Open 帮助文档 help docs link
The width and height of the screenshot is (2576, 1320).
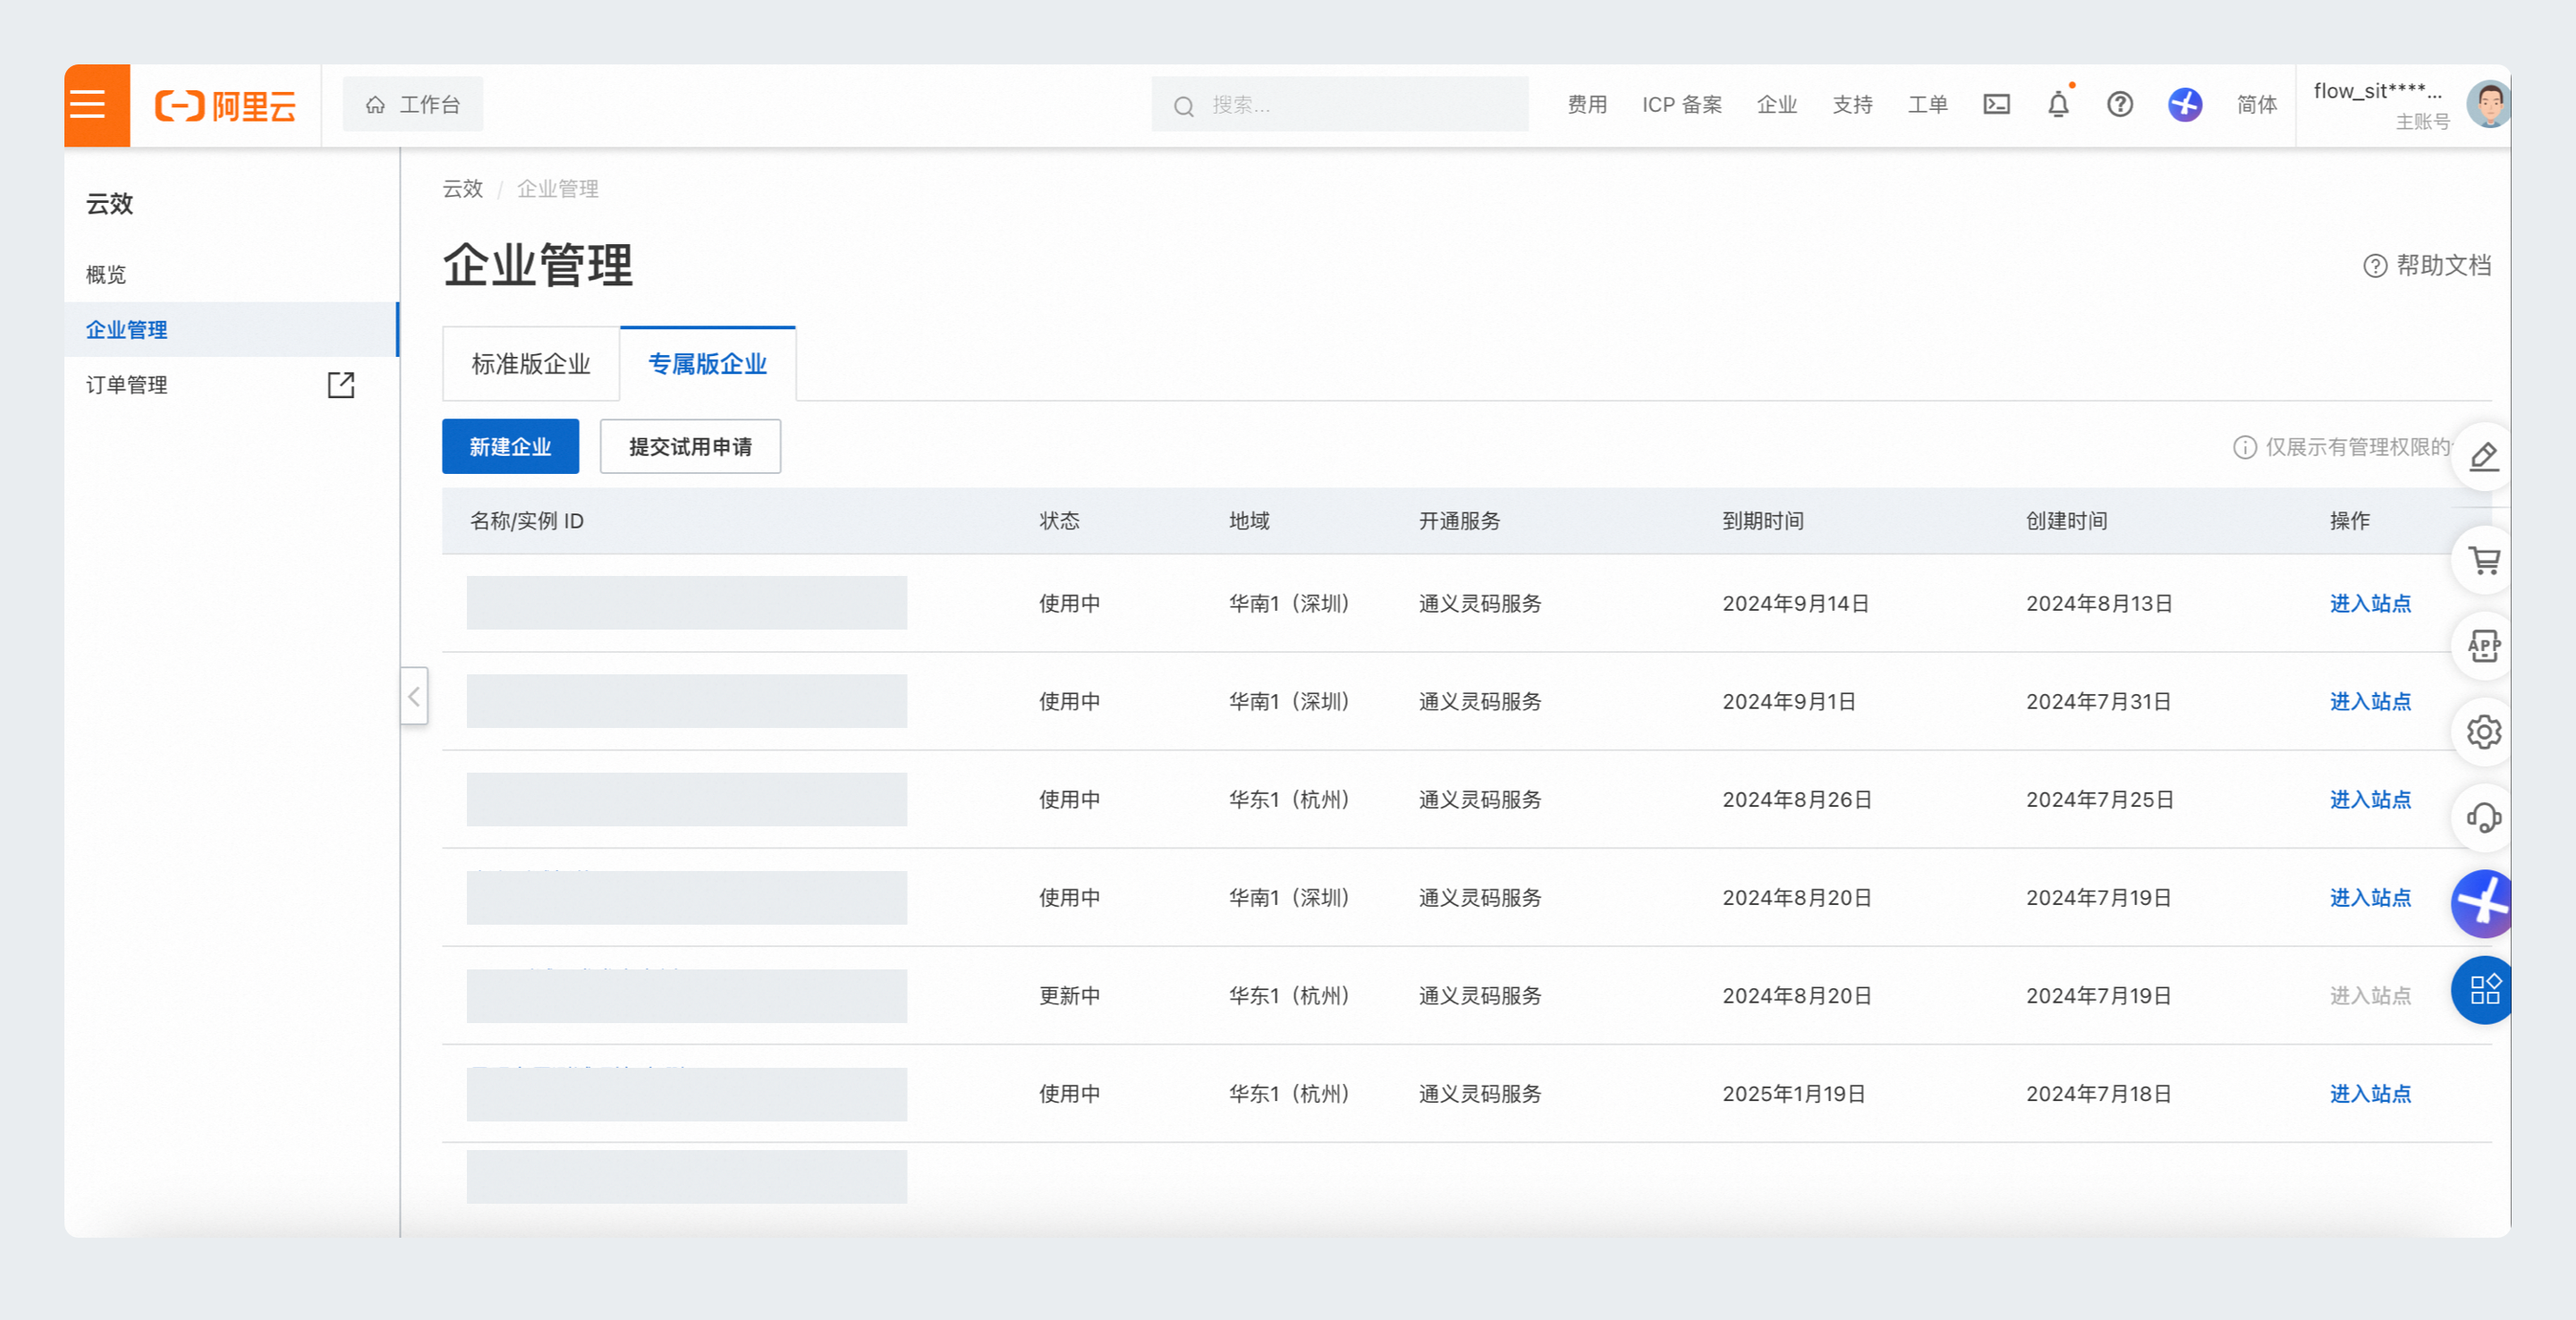2427,265
